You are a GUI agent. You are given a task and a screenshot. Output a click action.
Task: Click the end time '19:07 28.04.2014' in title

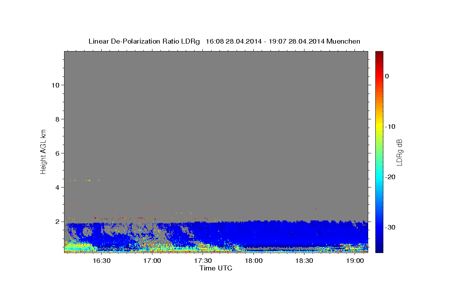296,41
